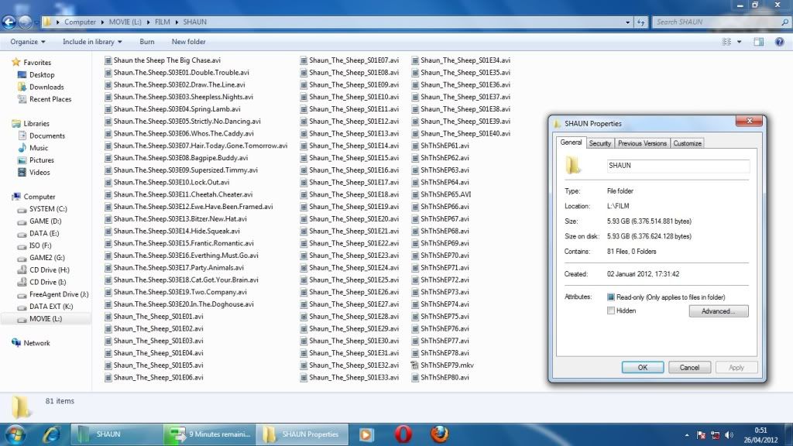Image resolution: width=793 pixels, height=446 pixels.
Task: Launch Opera browser from the taskbar
Action: pyautogui.click(x=403, y=434)
